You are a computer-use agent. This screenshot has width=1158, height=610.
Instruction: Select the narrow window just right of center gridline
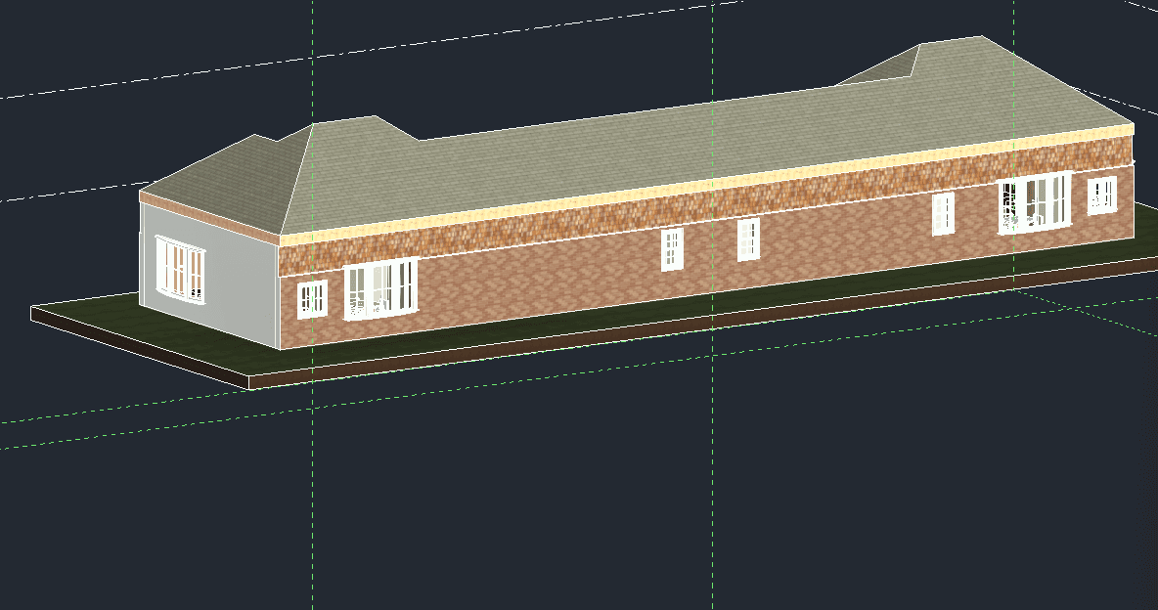coord(748,240)
